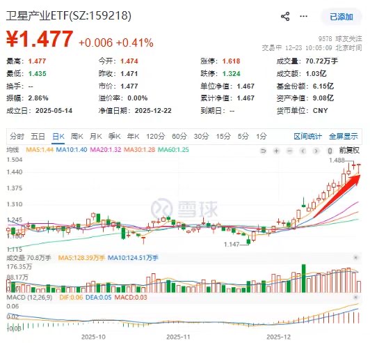Viewport: 370px width, 343px height.
Task: Select the 月K tab
Action: coord(95,136)
